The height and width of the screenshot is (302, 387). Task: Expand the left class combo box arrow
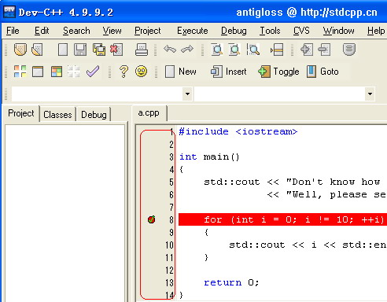[x=187, y=94]
